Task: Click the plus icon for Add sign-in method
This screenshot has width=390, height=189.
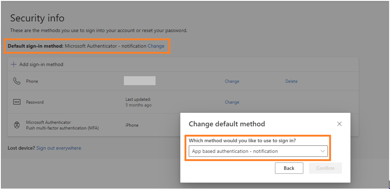Action: tap(13, 64)
